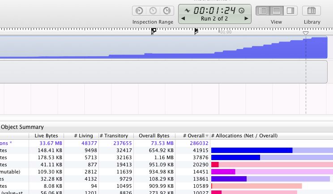
Task: Toggle the left pane view button
Action: click(x=263, y=11)
